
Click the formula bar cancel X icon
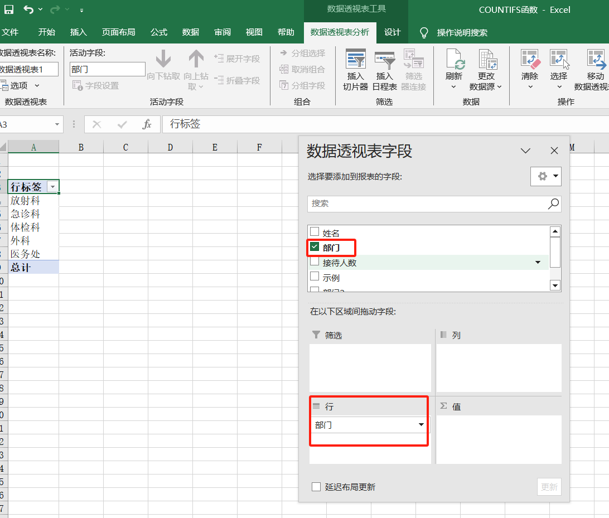[96, 124]
